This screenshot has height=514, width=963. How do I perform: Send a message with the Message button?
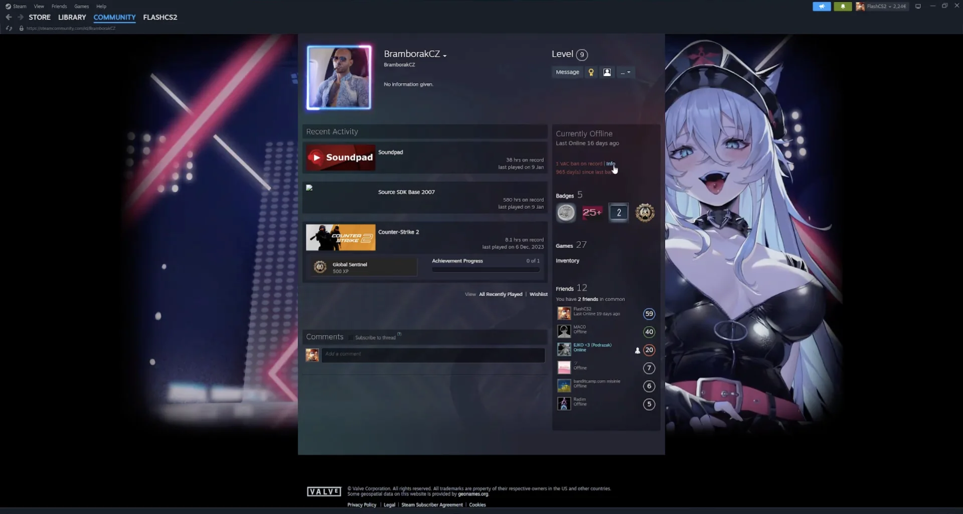point(567,72)
